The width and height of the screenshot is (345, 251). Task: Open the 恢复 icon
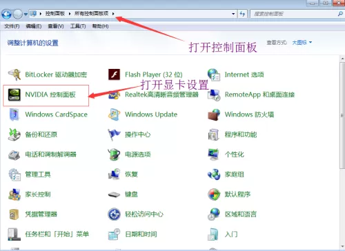tap(114, 174)
